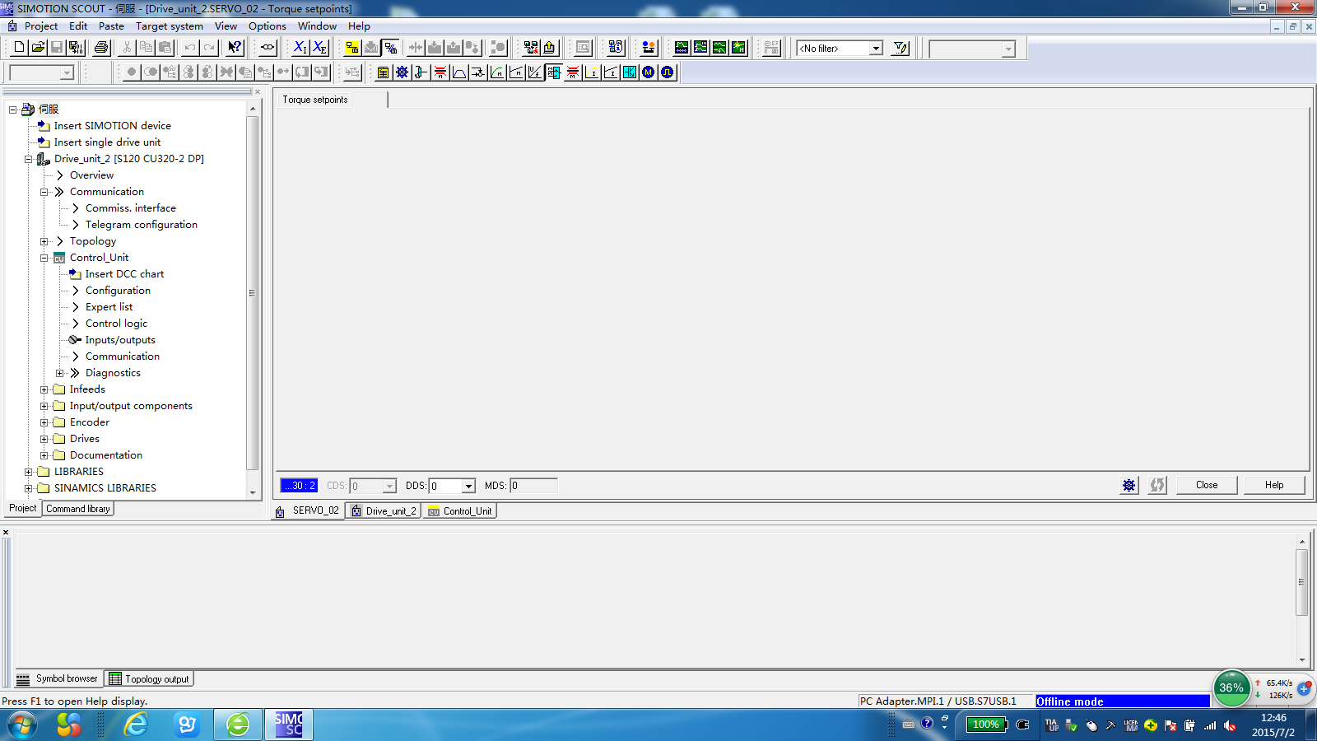The height and width of the screenshot is (741, 1317).
Task: Switch to the Drive_unit_2 window tab
Action: (x=384, y=511)
